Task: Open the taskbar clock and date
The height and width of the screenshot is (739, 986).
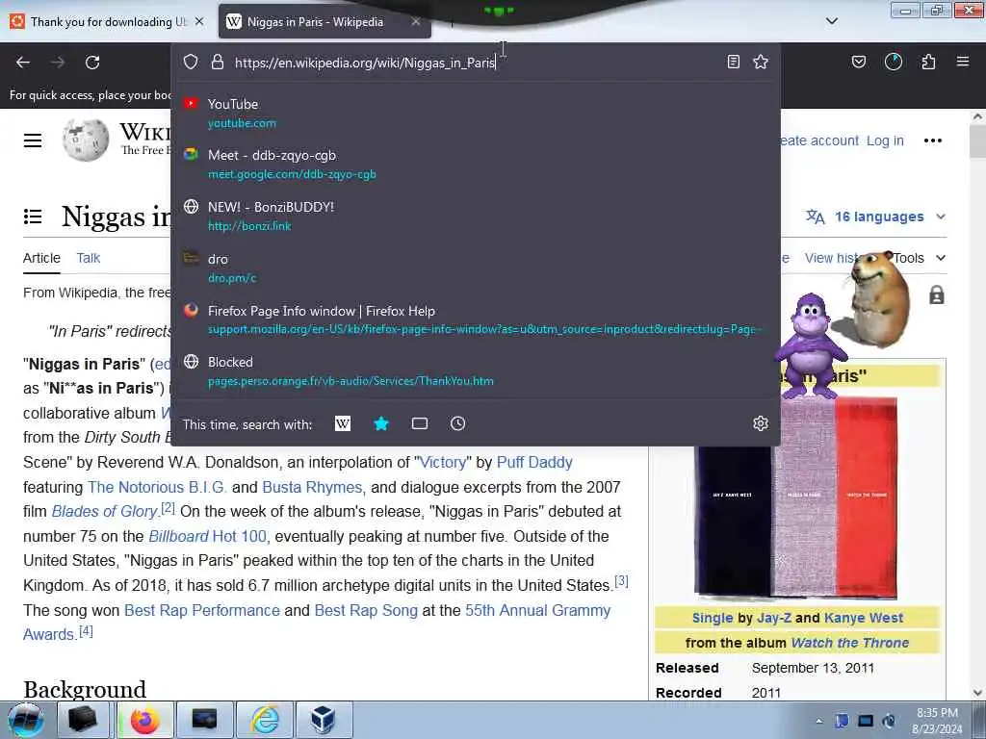Action: tap(937, 721)
